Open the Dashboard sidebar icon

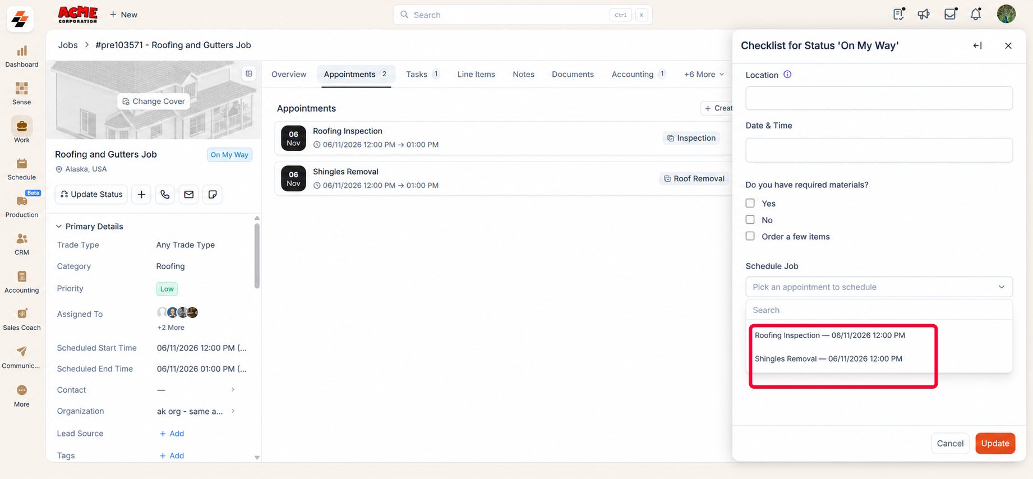[22, 52]
